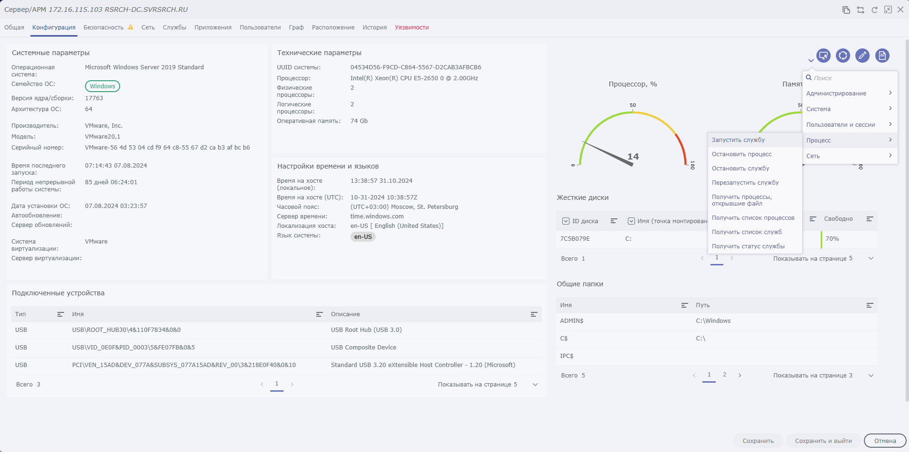Click the Сохранить и выйти button
The height and width of the screenshot is (452, 909).
tap(824, 441)
